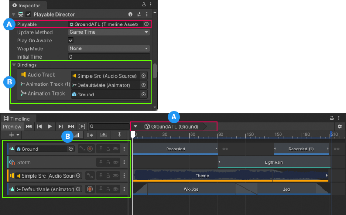Lock the Storm track

point(107,162)
